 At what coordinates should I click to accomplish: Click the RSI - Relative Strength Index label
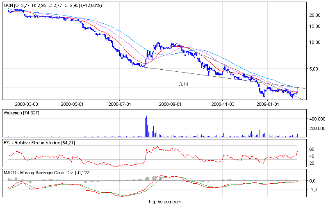click(x=39, y=142)
